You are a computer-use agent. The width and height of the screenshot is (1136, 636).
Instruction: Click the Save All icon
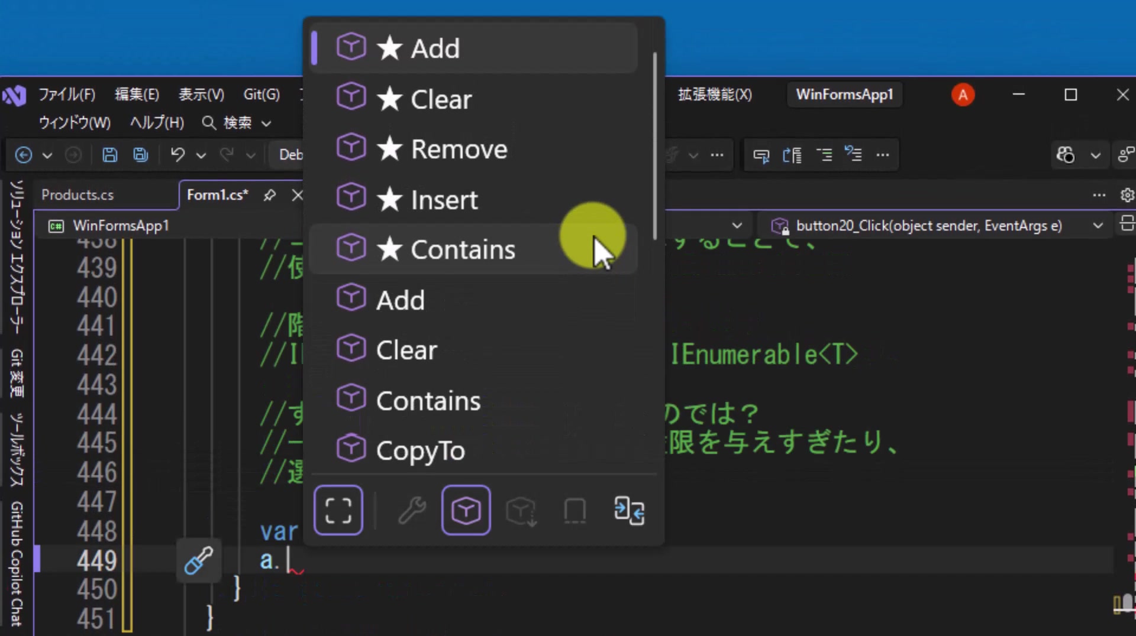[x=141, y=155]
